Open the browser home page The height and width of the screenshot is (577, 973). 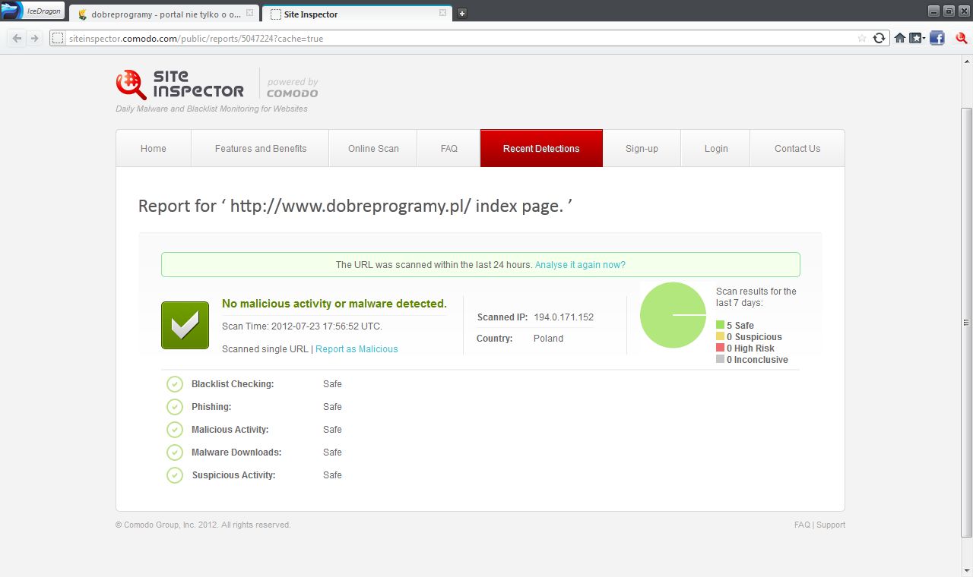900,38
